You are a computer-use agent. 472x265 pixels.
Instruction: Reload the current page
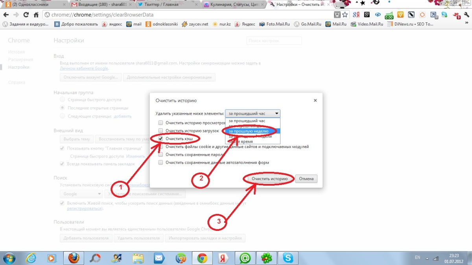click(26, 15)
